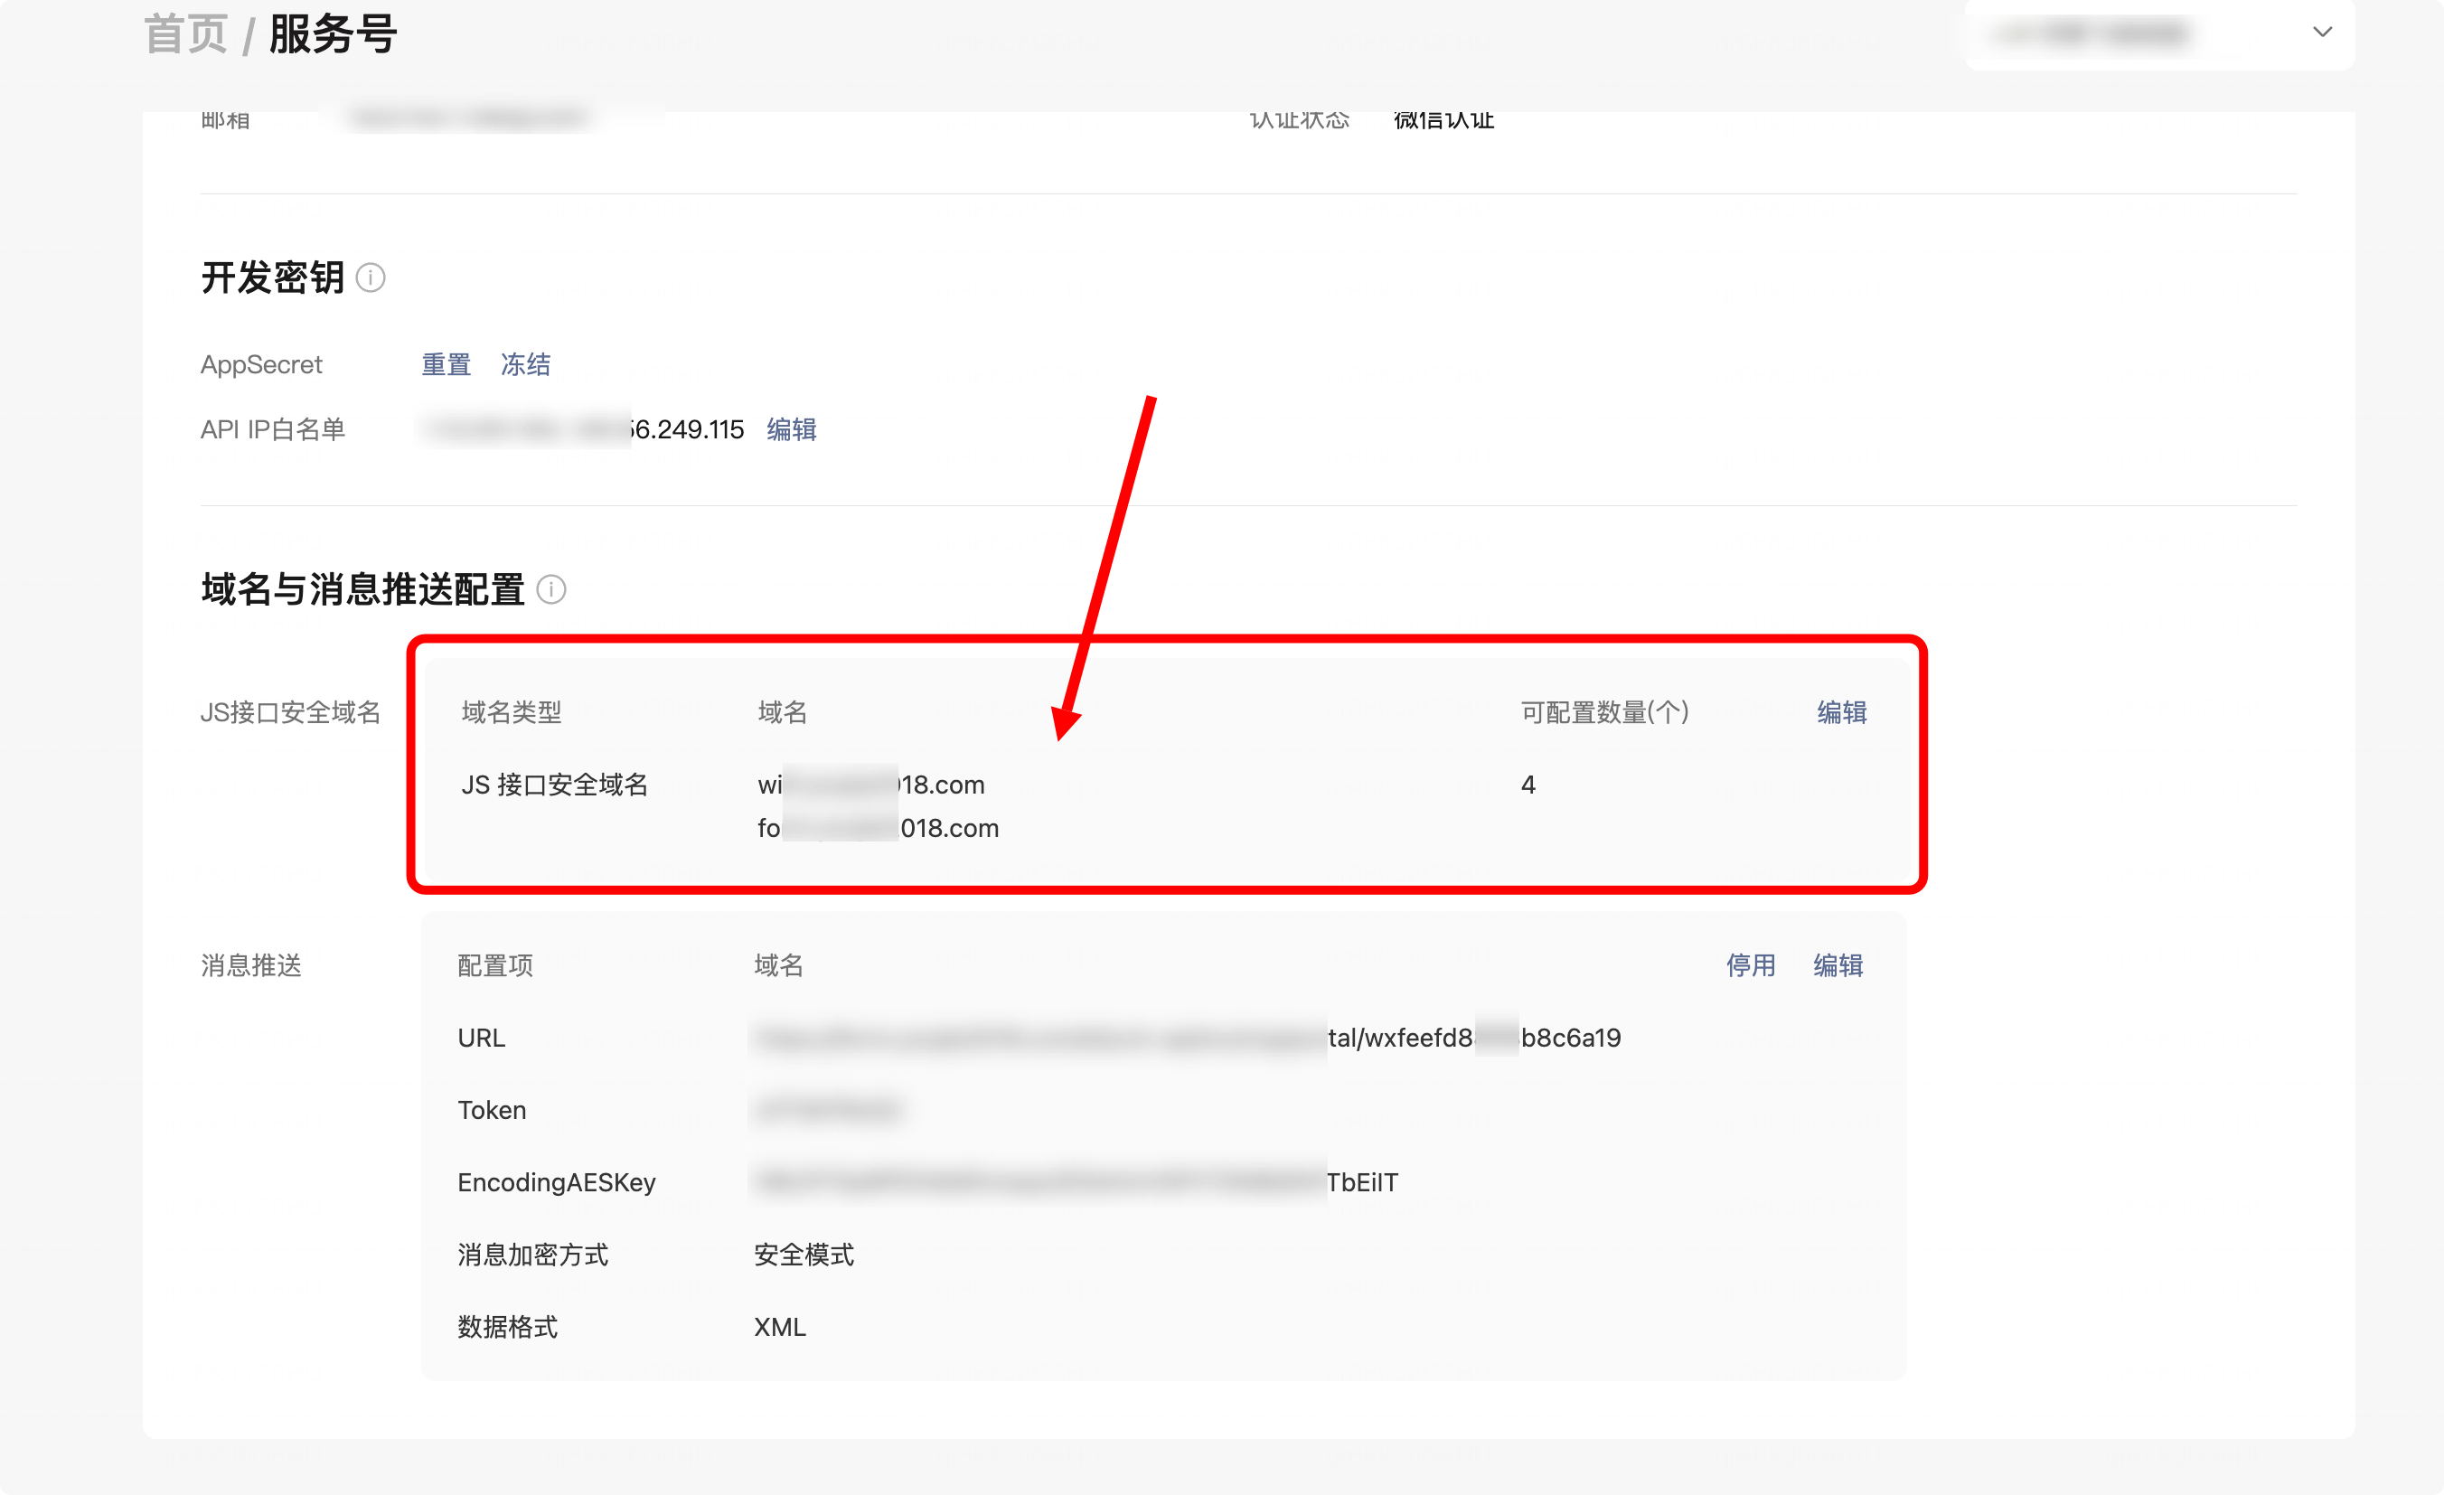Screen dimensions: 2444x1495
Task: Select the XML value
Action: click(x=780, y=1328)
